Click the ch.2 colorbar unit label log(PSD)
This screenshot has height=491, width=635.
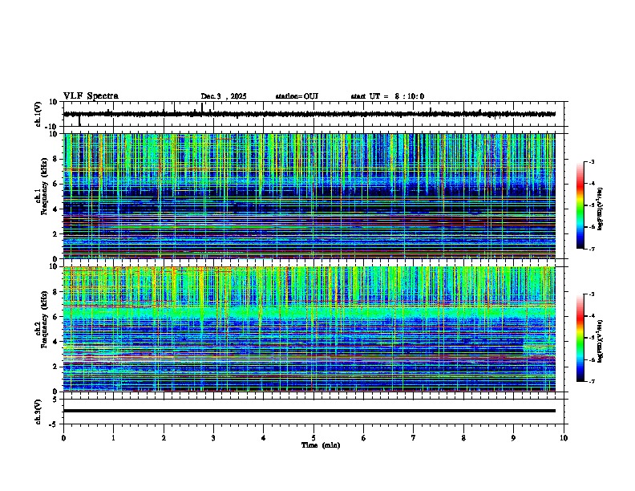pyautogui.click(x=601, y=341)
